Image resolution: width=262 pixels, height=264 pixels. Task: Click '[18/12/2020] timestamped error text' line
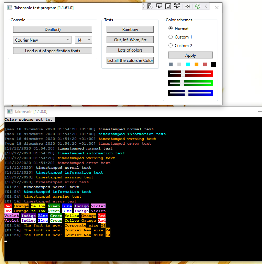point(47,182)
